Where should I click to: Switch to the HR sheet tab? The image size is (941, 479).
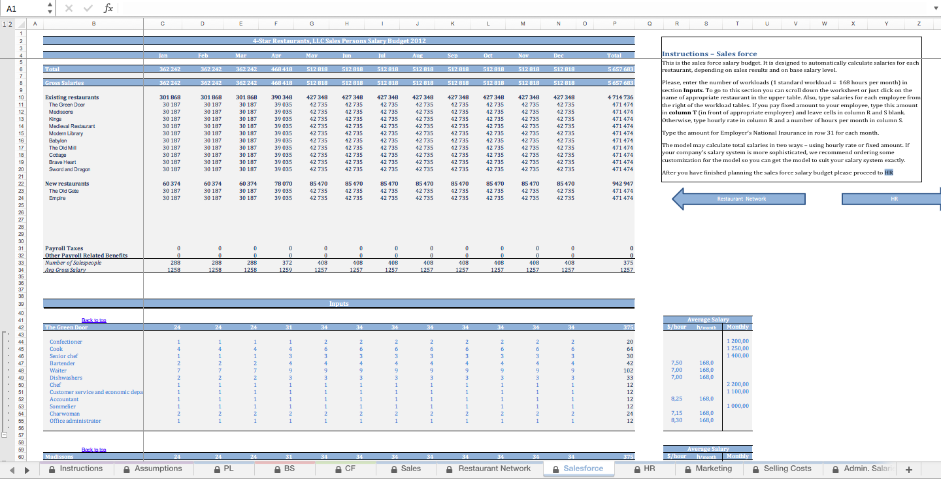[644, 469]
